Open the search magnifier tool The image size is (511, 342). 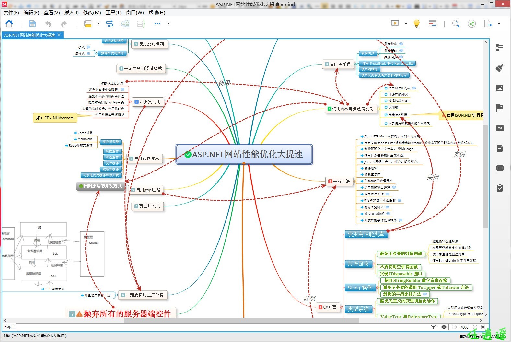456,23
